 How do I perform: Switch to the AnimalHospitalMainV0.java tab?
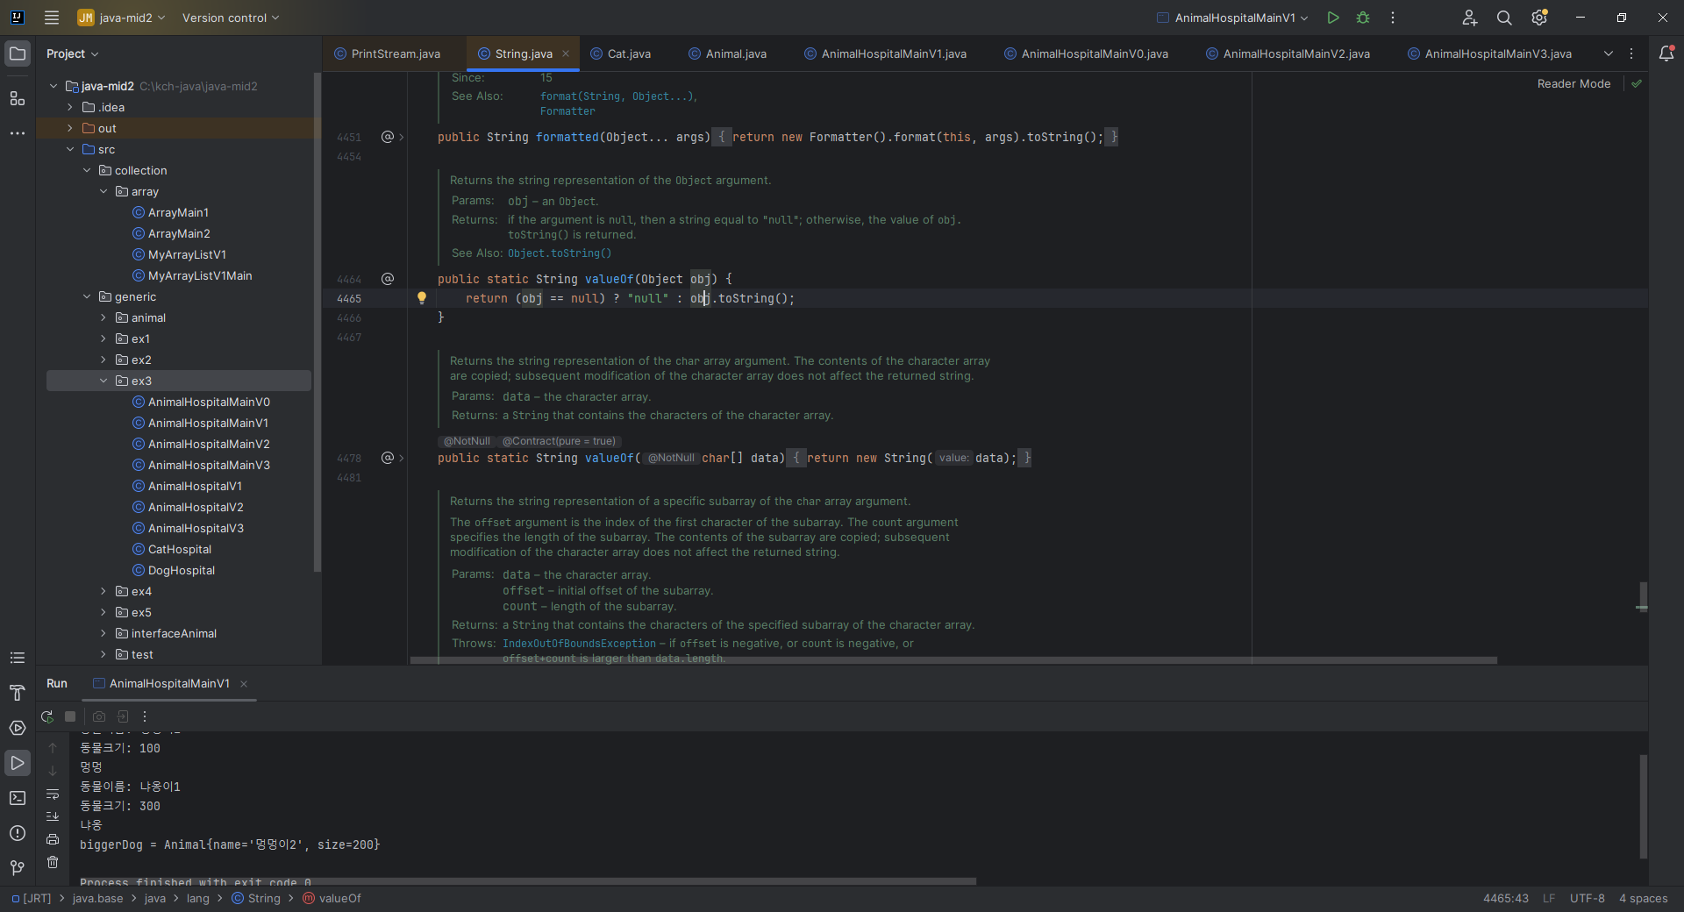(1086, 53)
